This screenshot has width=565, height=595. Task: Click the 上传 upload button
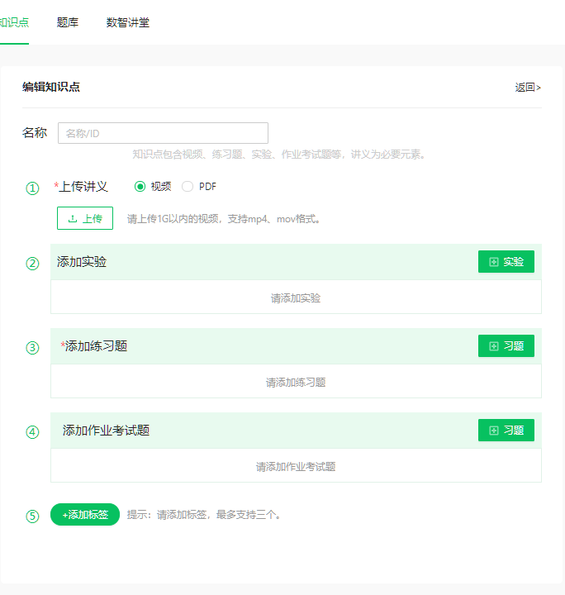click(85, 218)
